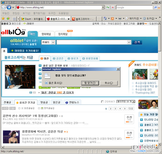Click the Add to Favorites icon

(x=8, y=18)
